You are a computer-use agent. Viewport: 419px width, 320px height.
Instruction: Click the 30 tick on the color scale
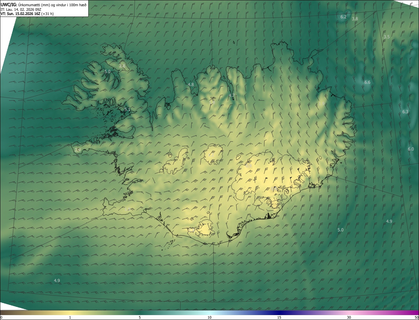(x=349, y=318)
